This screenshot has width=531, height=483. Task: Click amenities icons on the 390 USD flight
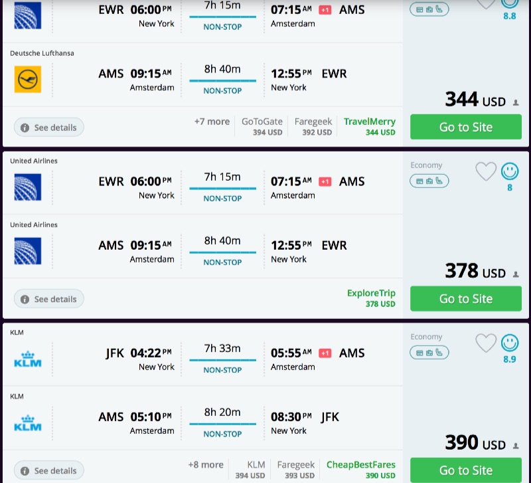pyautogui.click(x=429, y=352)
